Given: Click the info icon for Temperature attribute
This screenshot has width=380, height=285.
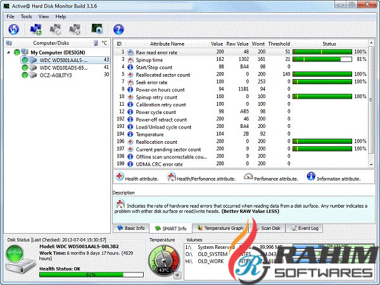Looking at the screenshot, I should coord(130,134).
